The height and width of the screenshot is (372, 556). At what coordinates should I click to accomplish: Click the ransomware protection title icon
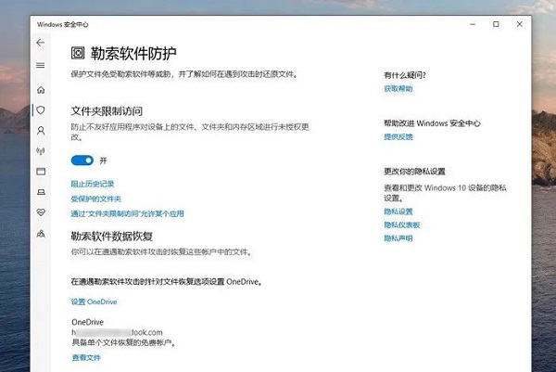pos(78,53)
